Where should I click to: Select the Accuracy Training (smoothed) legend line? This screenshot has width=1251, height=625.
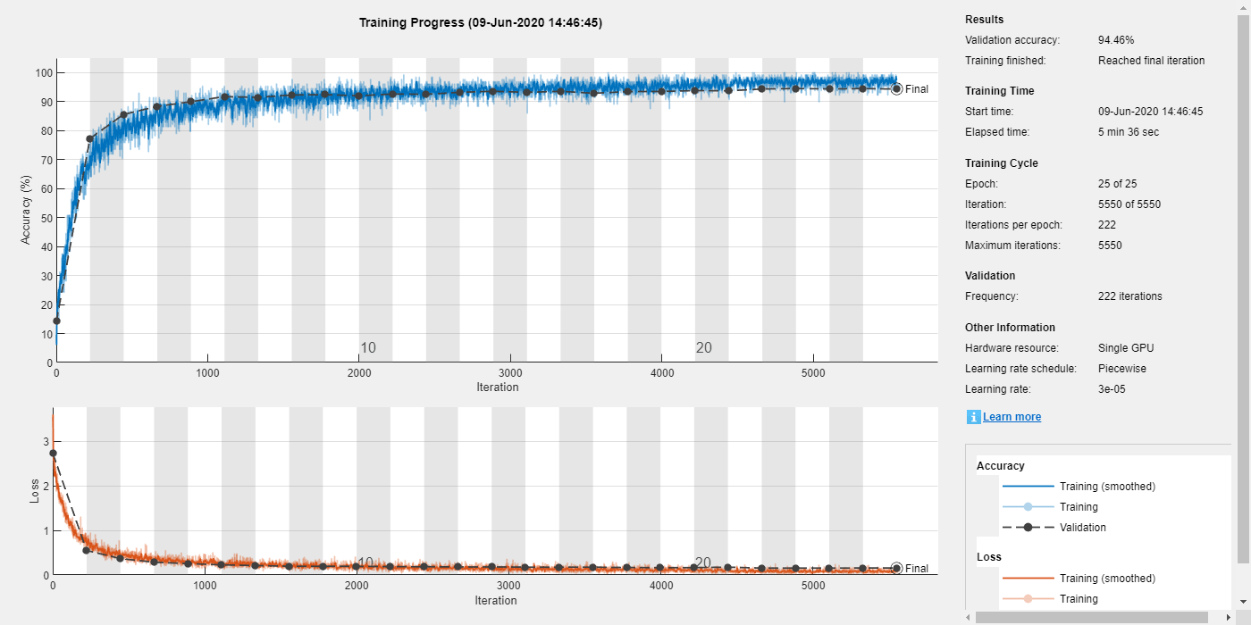point(1028,487)
